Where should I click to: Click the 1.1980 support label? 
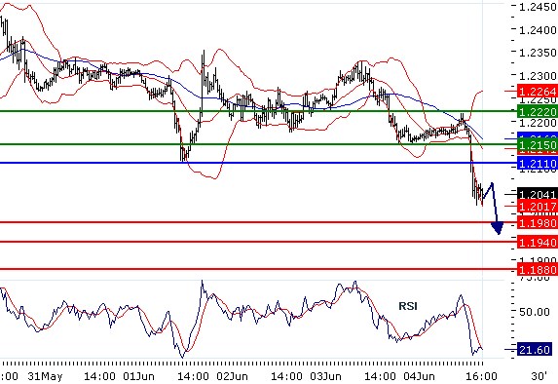(x=537, y=223)
